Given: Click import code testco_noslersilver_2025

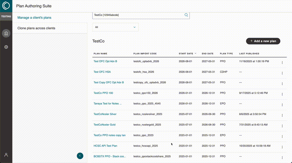Looking at the screenshot, I should (x=148, y=114).
